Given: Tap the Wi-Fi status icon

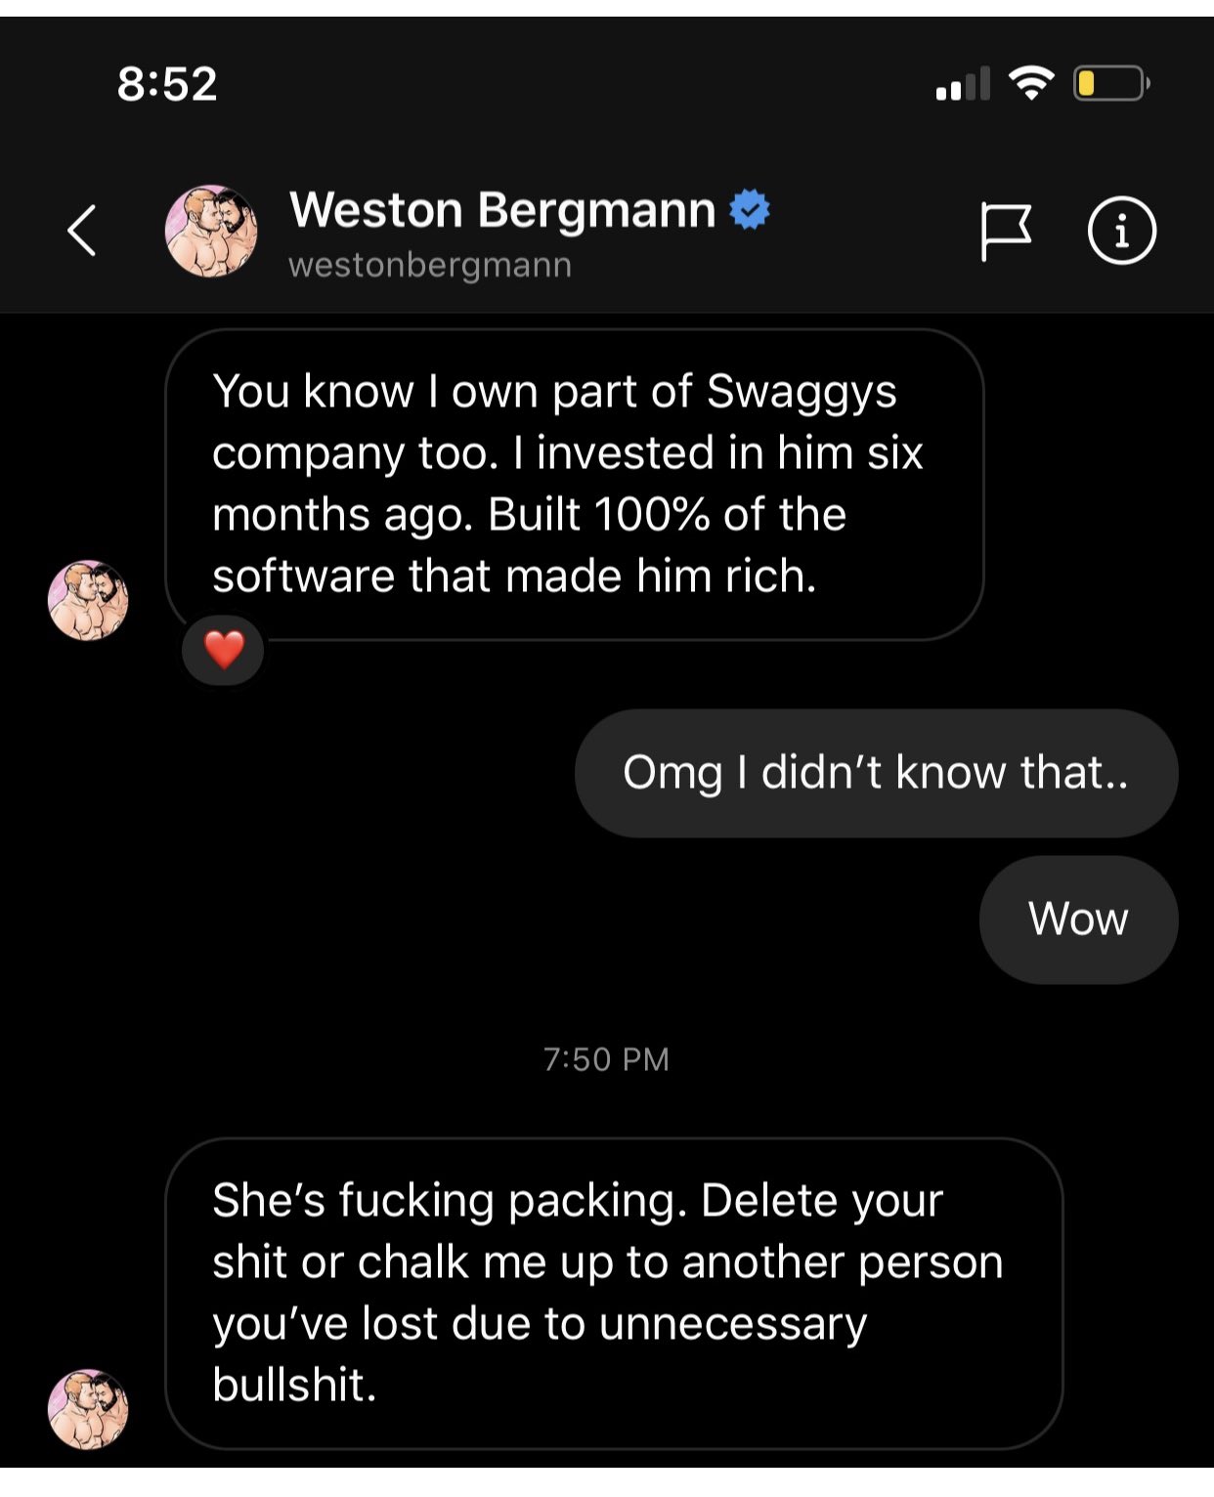Looking at the screenshot, I should click(1031, 83).
